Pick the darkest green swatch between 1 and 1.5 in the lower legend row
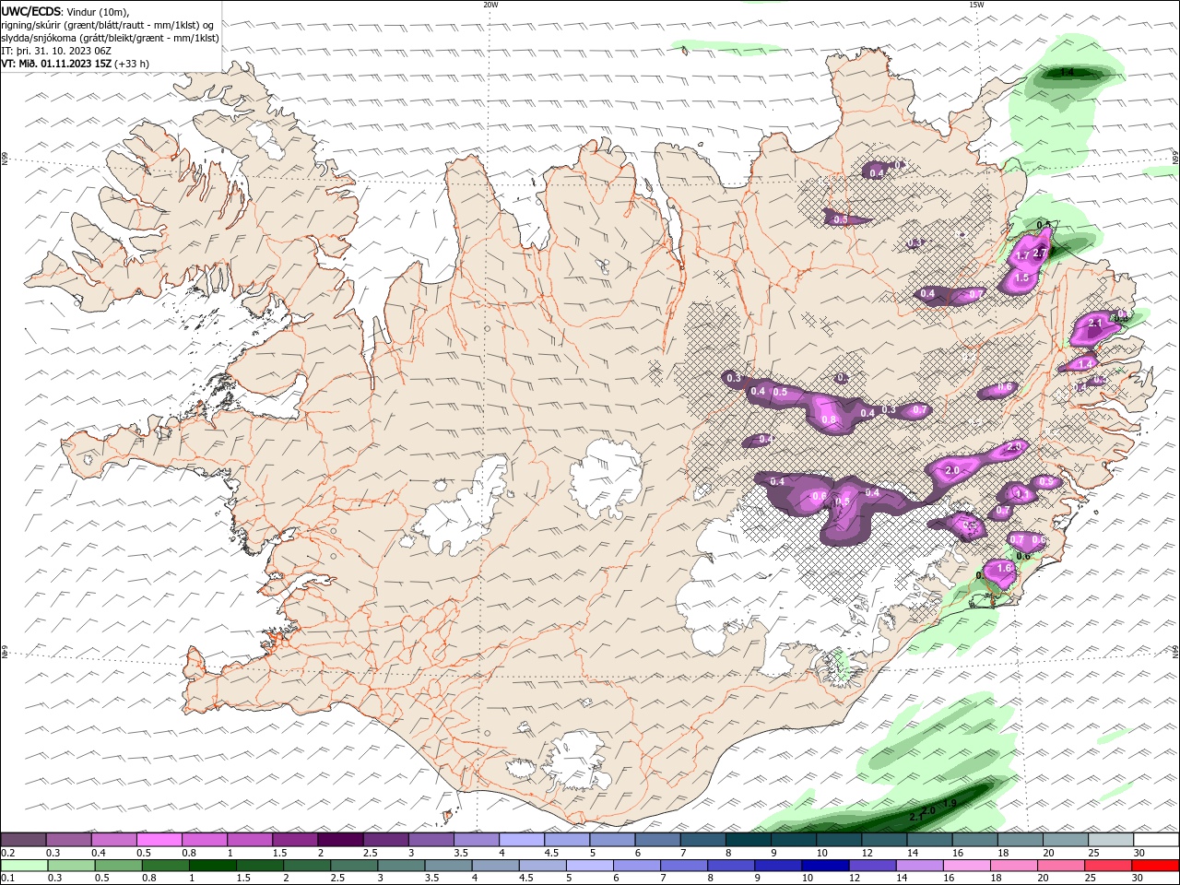Image resolution: width=1180 pixels, height=885 pixels. point(213,866)
